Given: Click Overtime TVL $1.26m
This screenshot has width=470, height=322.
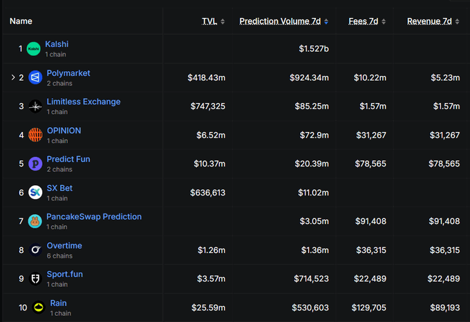Looking at the screenshot, I should pyautogui.click(x=211, y=250).
